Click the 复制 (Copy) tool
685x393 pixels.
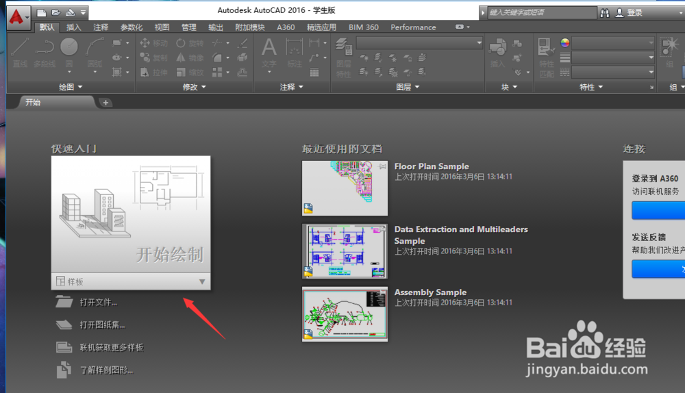pyautogui.click(x=153, y=58)
